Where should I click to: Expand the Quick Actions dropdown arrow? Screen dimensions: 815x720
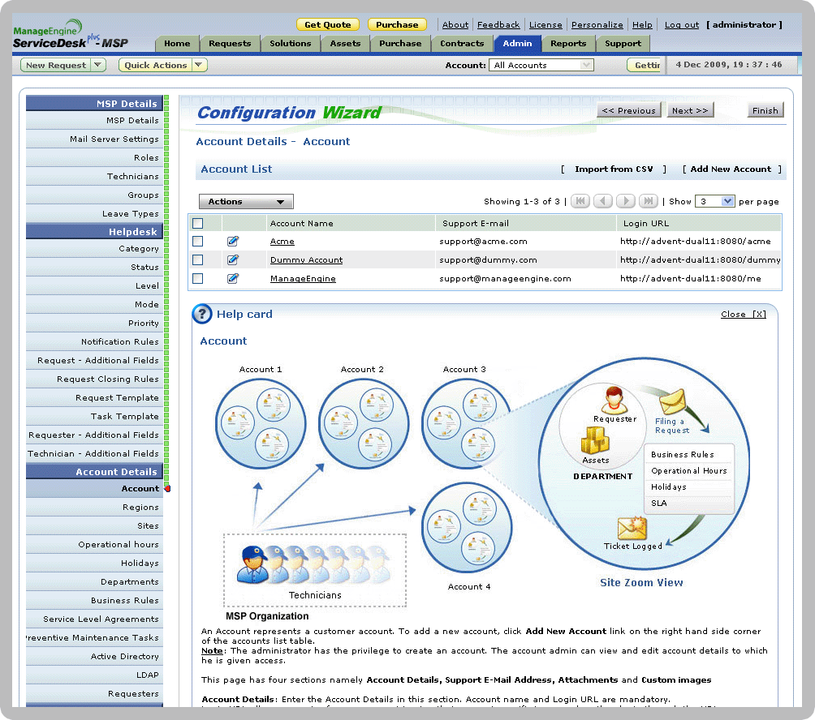pos(199,65)
